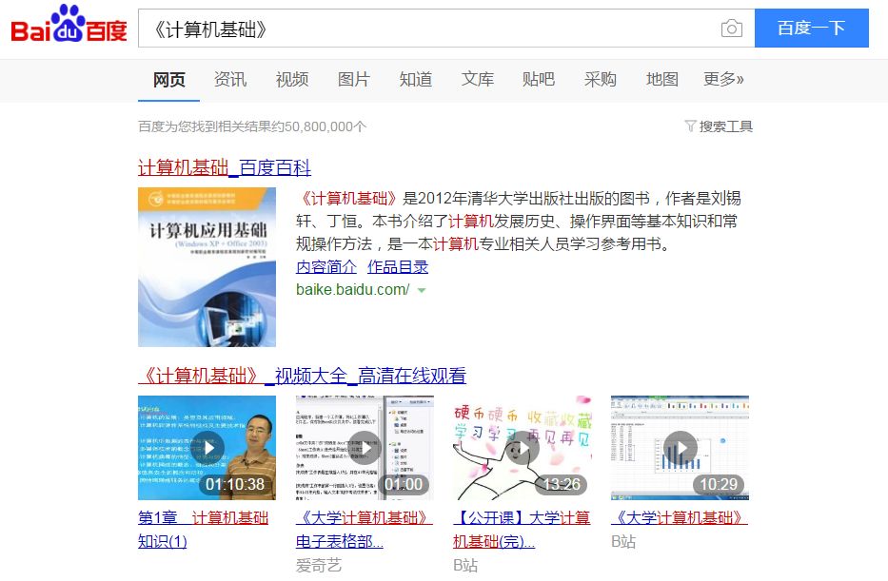Viewport: 888px width, 581px height.
Task: Open the 作品目录 link
Action: coord(398,266)
